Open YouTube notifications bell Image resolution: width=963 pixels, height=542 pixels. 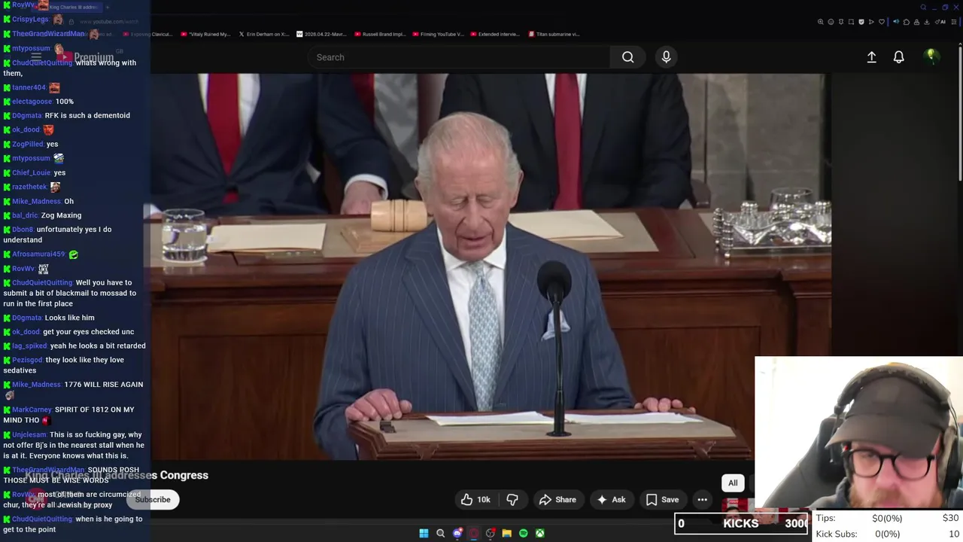pyautogui.click(x=898, y=57)
